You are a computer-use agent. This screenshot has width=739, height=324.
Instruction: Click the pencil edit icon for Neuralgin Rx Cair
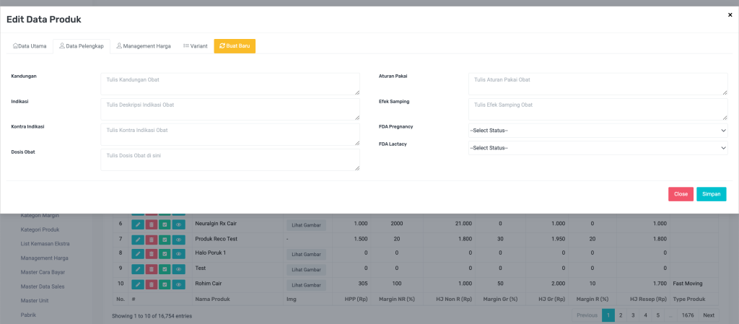coord(137,224)
